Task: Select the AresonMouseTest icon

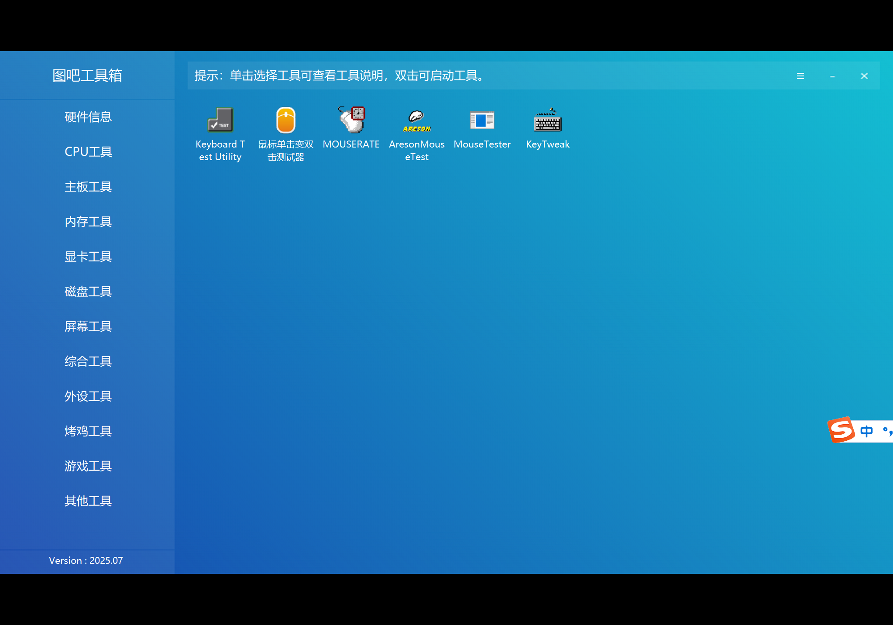Action: pyautogui.click(x=417, y=121)
